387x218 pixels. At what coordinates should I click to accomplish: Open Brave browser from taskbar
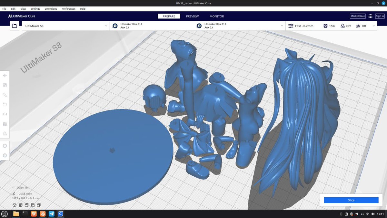34,214
